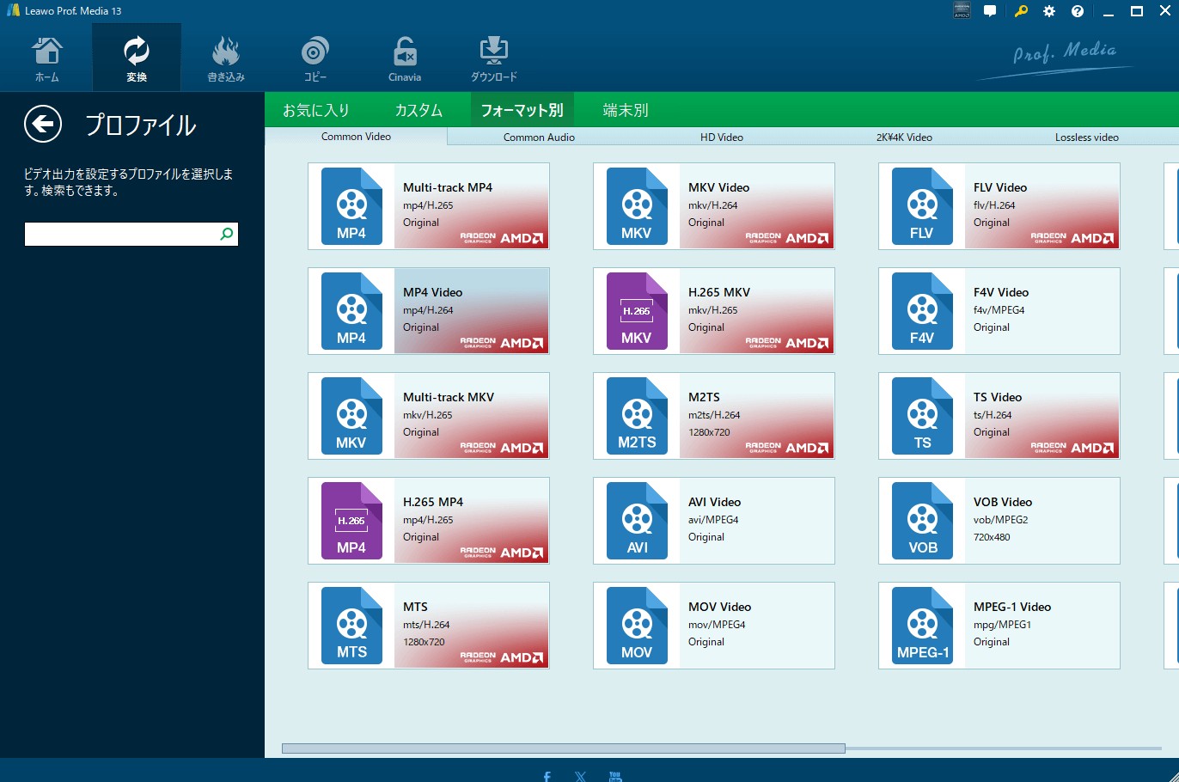Select the M2TS file icon
Image resolution: width=1179 pixels, height=782 pixels.
[637, 416]
